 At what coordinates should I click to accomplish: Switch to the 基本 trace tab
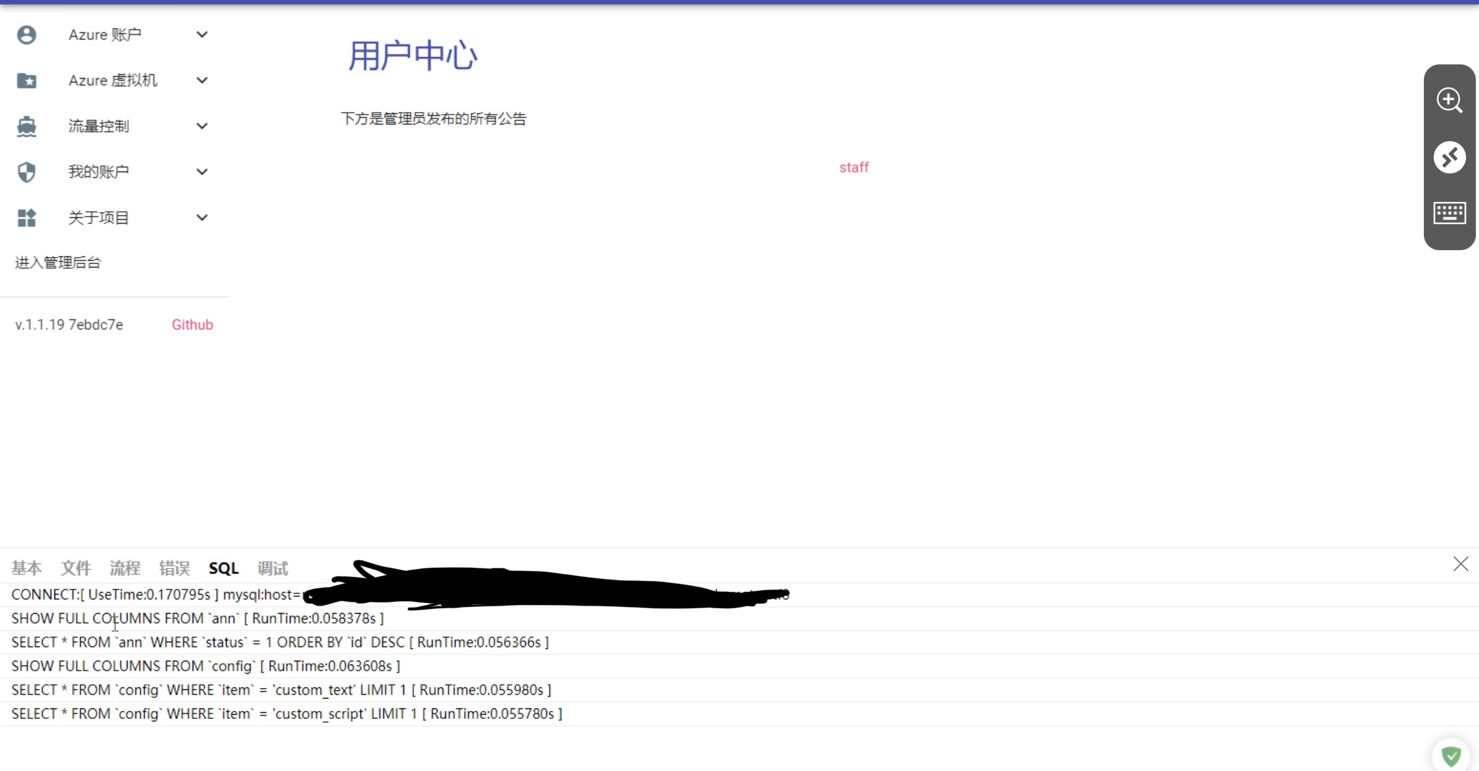[26, 568]
